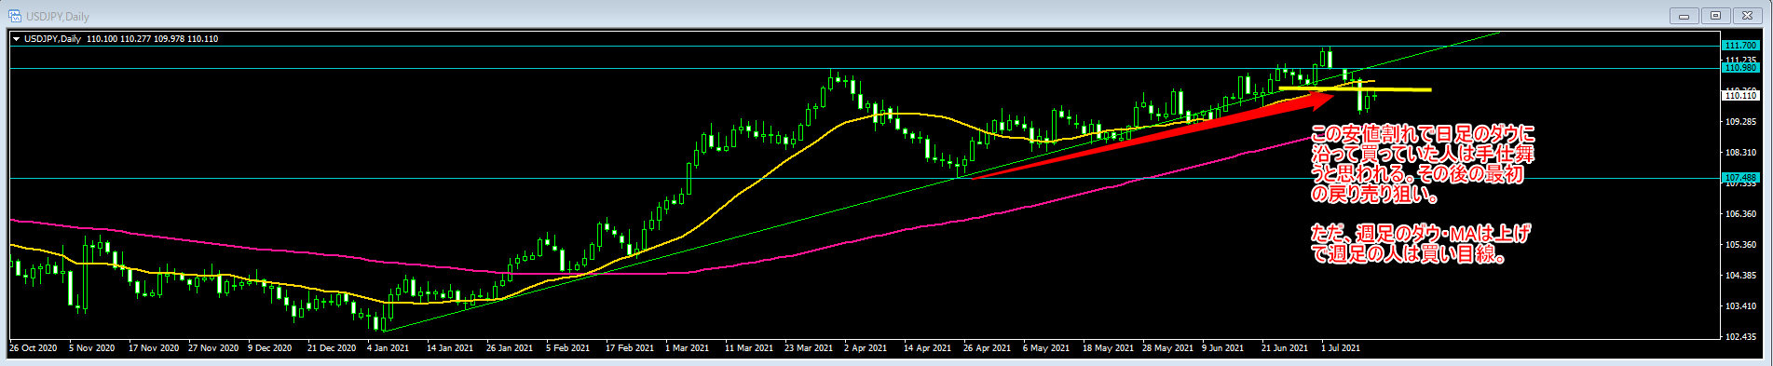1773x366 pixels.
Task: Minimize the USDJPY,Daily chart window
Action: [1684, 15]
